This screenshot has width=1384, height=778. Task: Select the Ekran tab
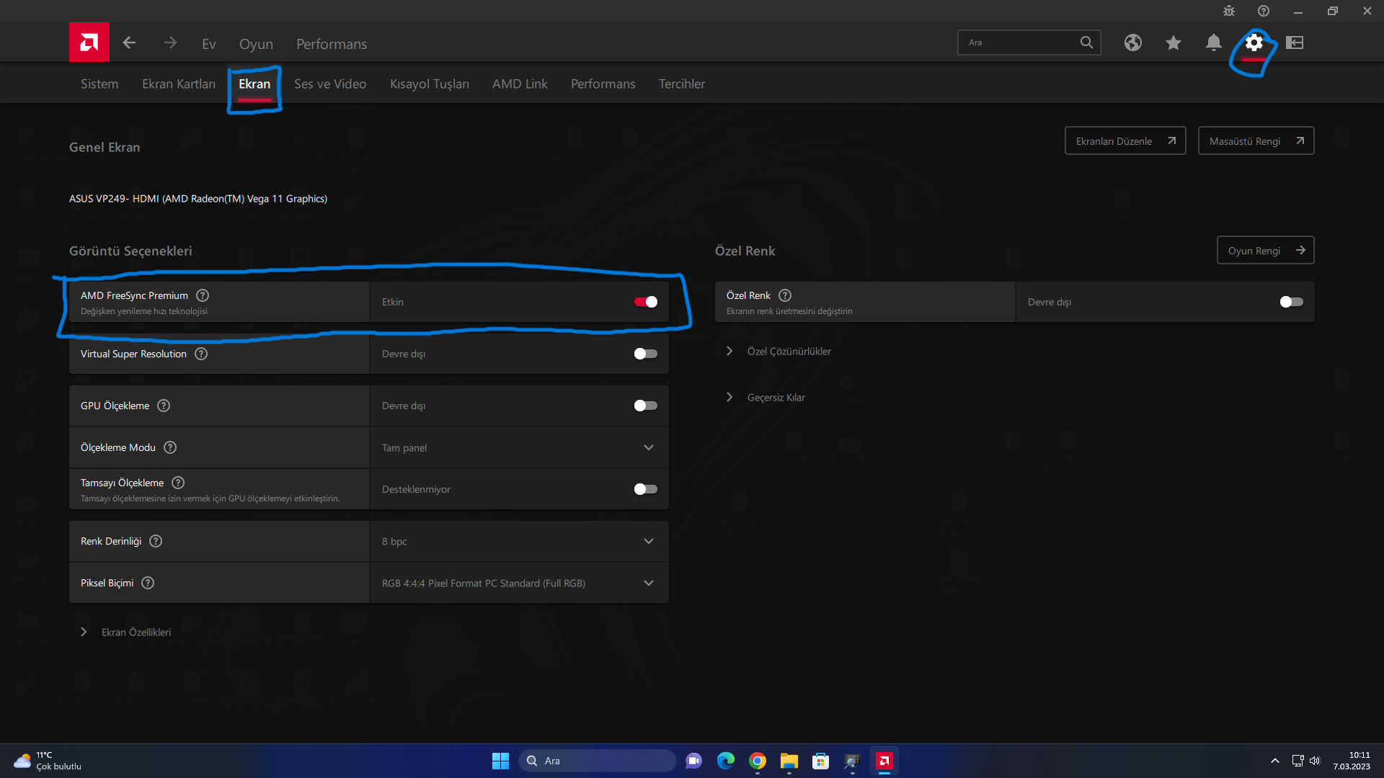coord(254,84)
